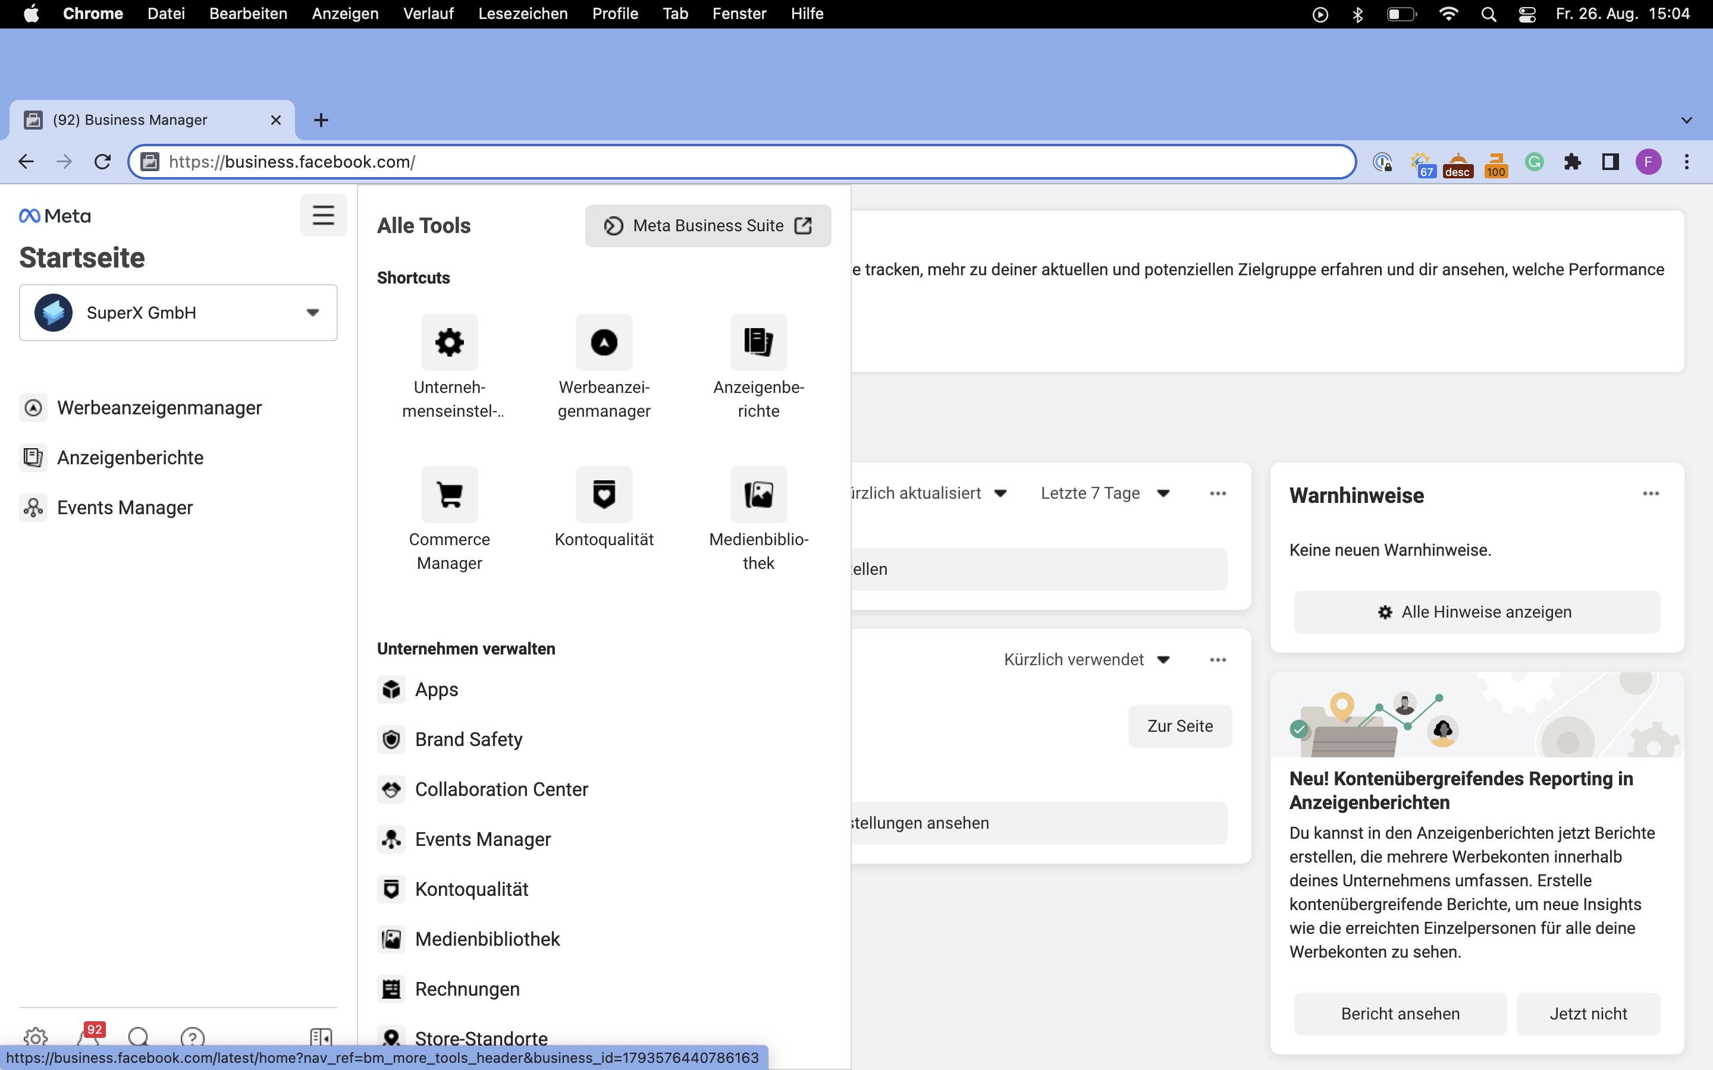Click the panel layout icon at sidebar bottom-right
This screenshot has height=1070, width=1713.
321,1037
